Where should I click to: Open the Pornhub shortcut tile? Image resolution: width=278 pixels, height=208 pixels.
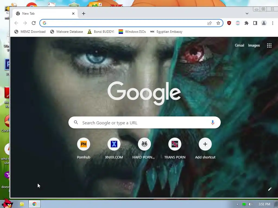tap(84, 148)
